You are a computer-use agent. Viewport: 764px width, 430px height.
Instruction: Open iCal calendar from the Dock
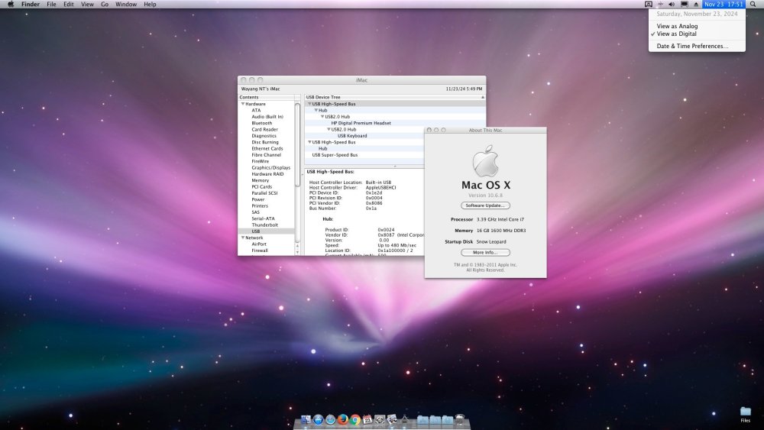[x=367, y=419]
